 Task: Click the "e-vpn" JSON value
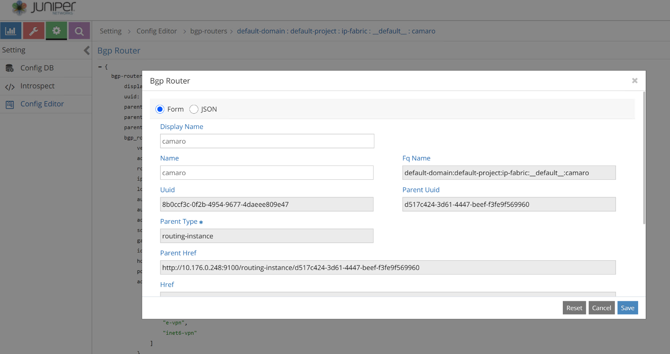click(175, 323)
